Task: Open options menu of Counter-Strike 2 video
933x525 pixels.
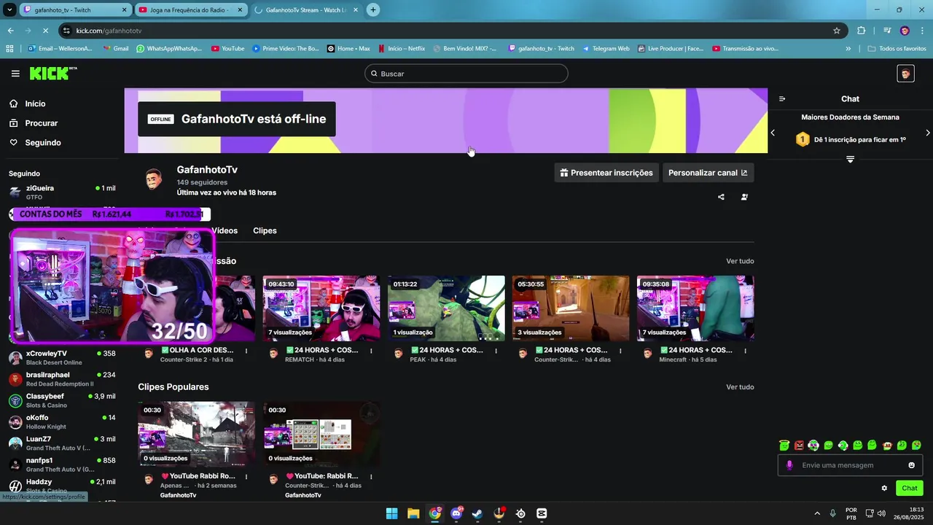Action: pos(246,351)
